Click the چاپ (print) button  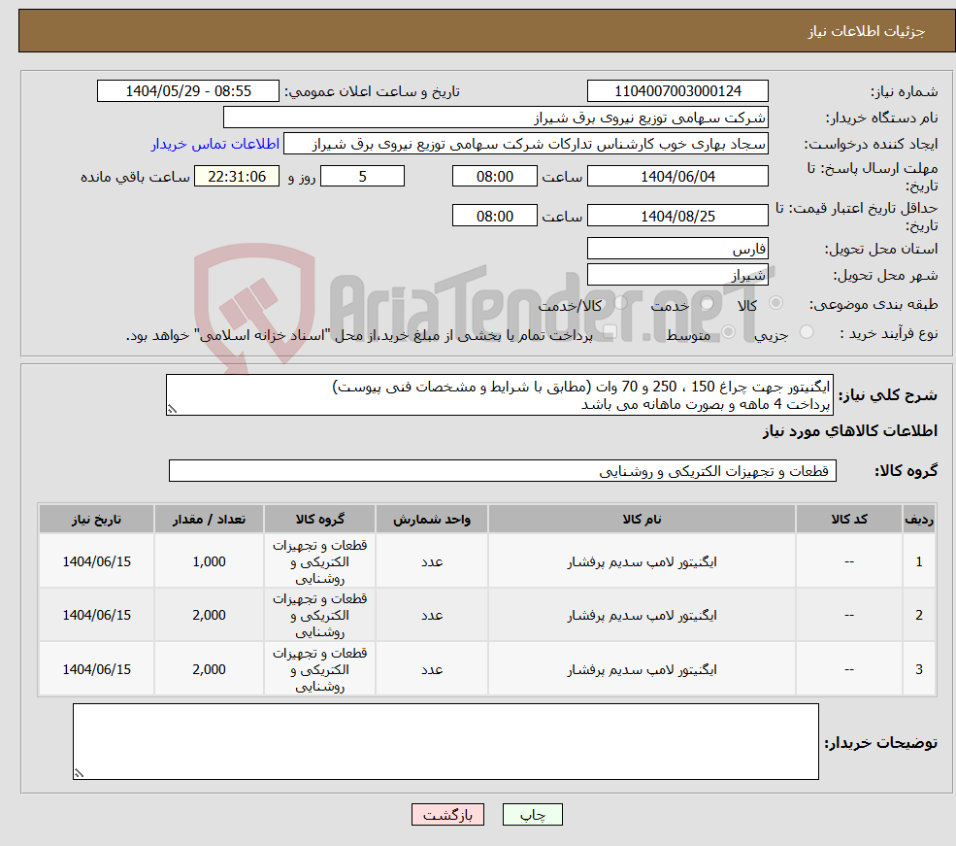pos(532,815)
